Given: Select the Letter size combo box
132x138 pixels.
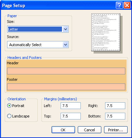Looking at the screenshot, I should coord(38,29).
